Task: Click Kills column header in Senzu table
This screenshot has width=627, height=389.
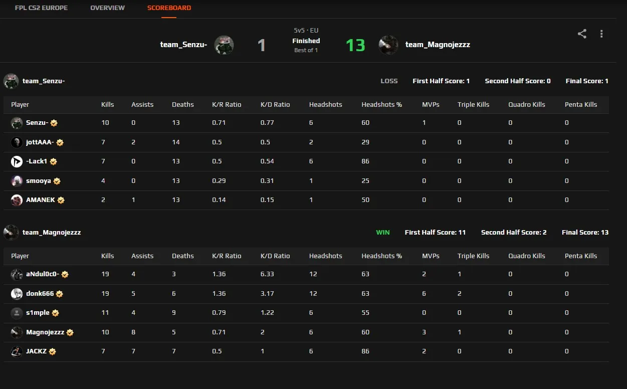Action: 107,105
